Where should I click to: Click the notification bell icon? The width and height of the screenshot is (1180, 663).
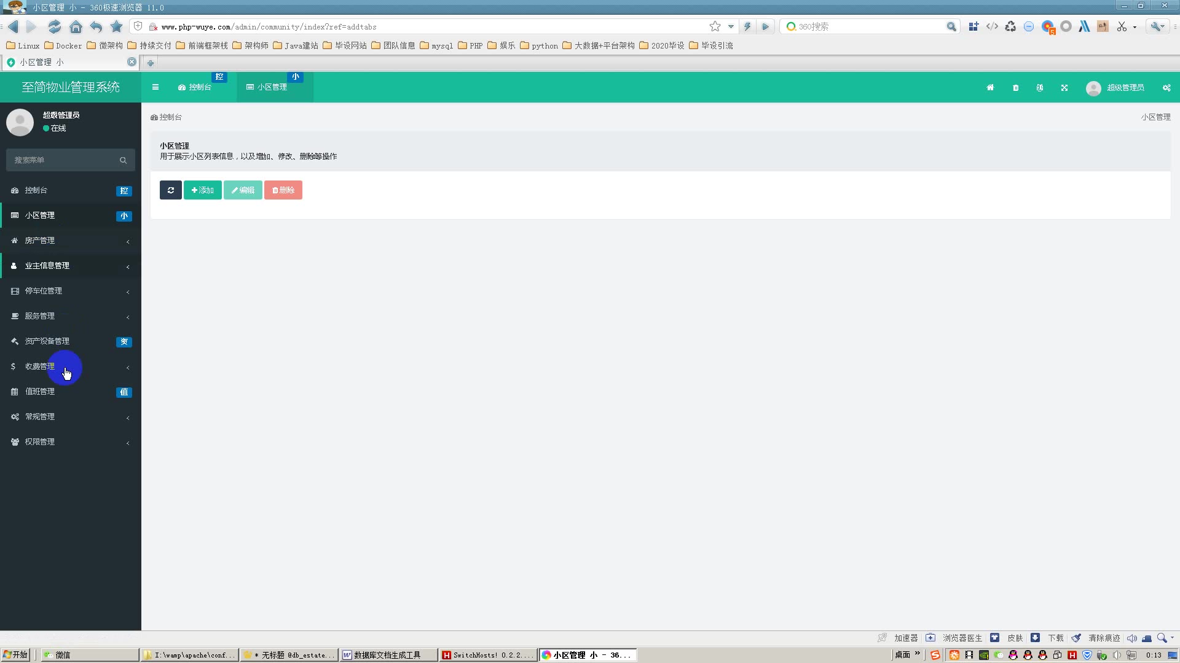1040,87
